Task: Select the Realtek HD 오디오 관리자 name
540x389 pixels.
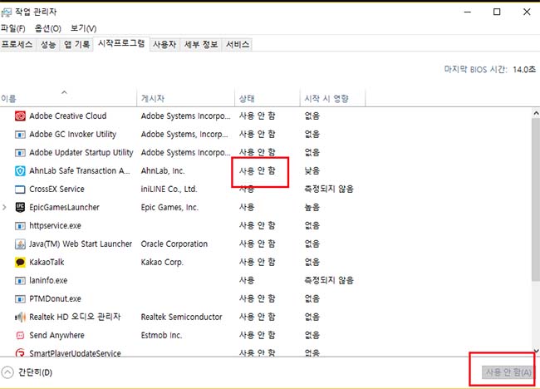Action: pyautogui.click(x=75, y=317)
